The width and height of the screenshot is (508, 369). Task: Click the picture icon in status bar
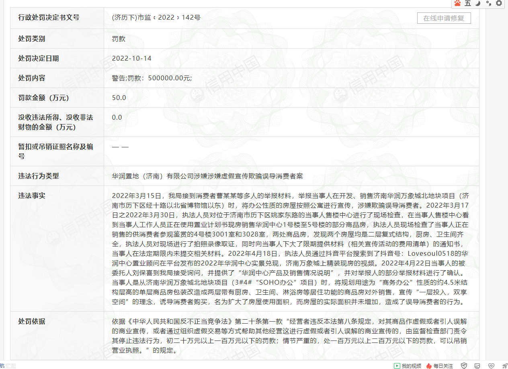pyautogui.click(x=477, y=366)
